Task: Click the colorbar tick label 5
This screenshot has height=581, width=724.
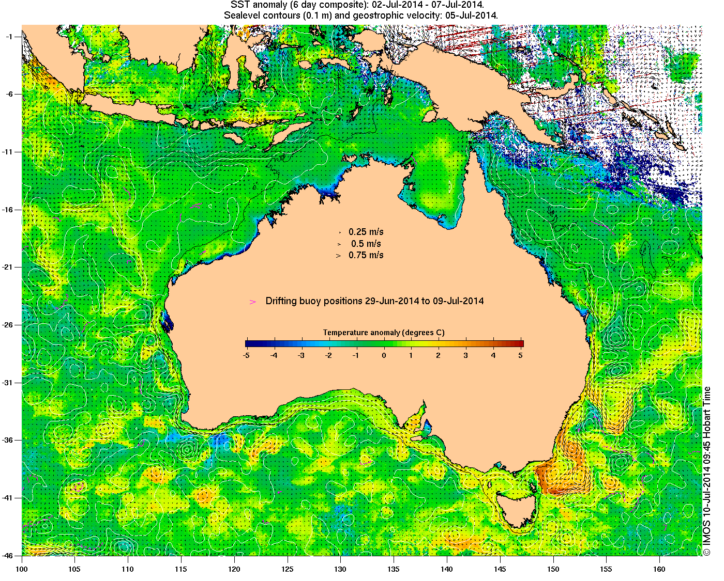Action: point(521,355)
